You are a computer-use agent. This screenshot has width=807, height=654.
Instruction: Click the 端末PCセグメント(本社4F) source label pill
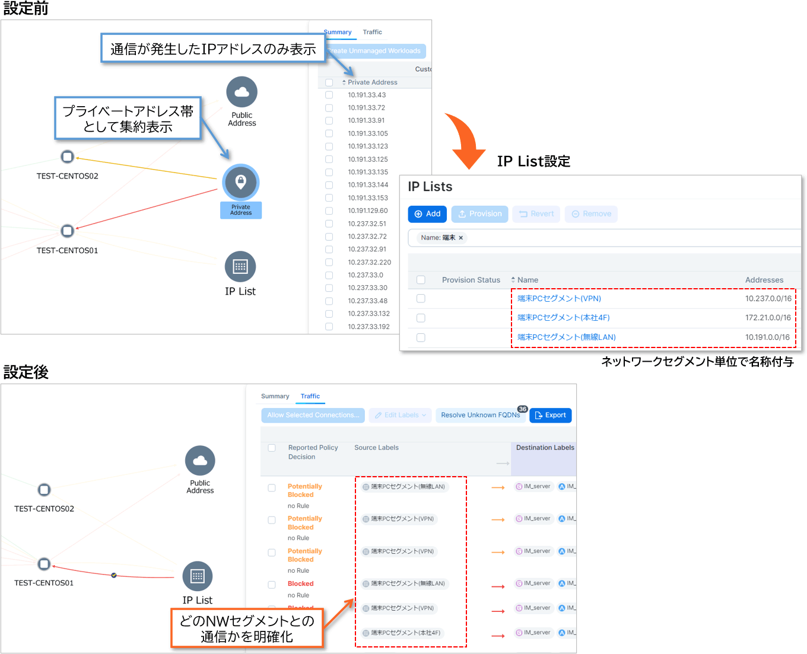coord(403,633)
